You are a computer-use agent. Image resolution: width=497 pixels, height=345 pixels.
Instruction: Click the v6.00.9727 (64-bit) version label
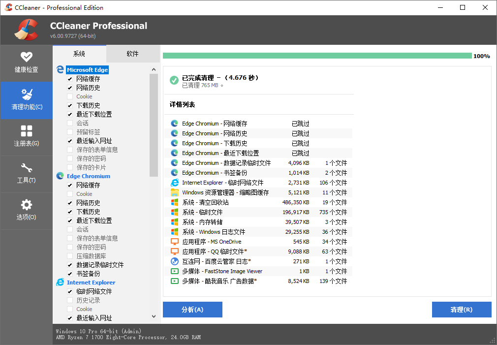tap(73, 36)
